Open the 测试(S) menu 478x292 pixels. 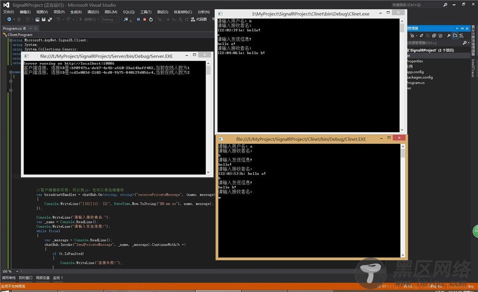163,12
